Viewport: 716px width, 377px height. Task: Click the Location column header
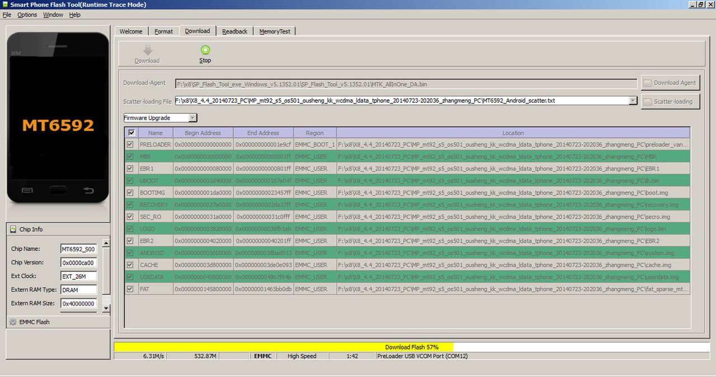(x=513, y=133)
